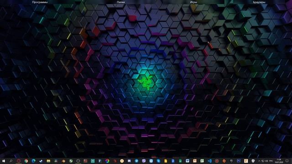Open the Программы desktop group
292x164 pixels.
(40, 2)
